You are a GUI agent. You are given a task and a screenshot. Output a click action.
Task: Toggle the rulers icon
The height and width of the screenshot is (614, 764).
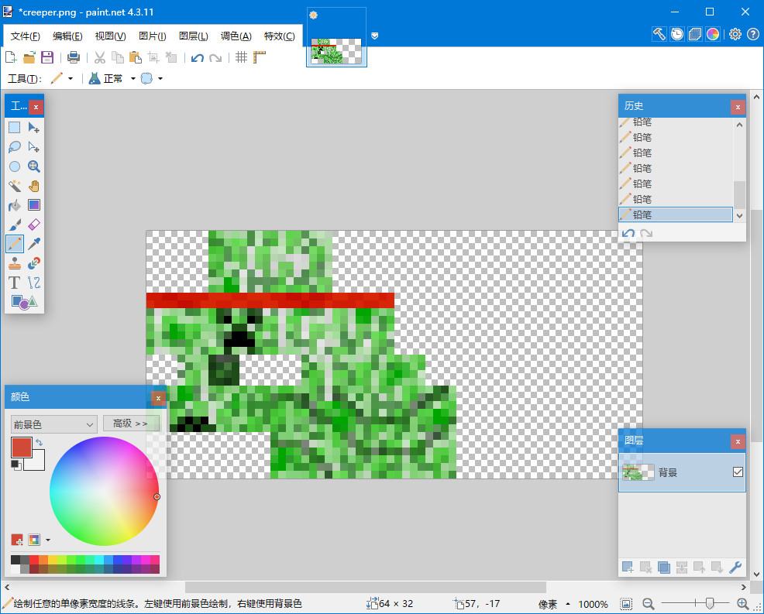(260, 57)
